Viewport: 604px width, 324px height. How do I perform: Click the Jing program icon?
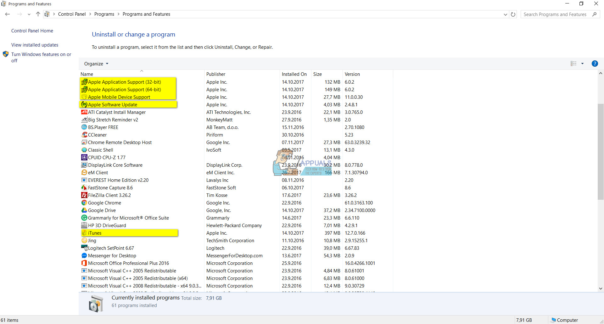[x=84, y=241]
